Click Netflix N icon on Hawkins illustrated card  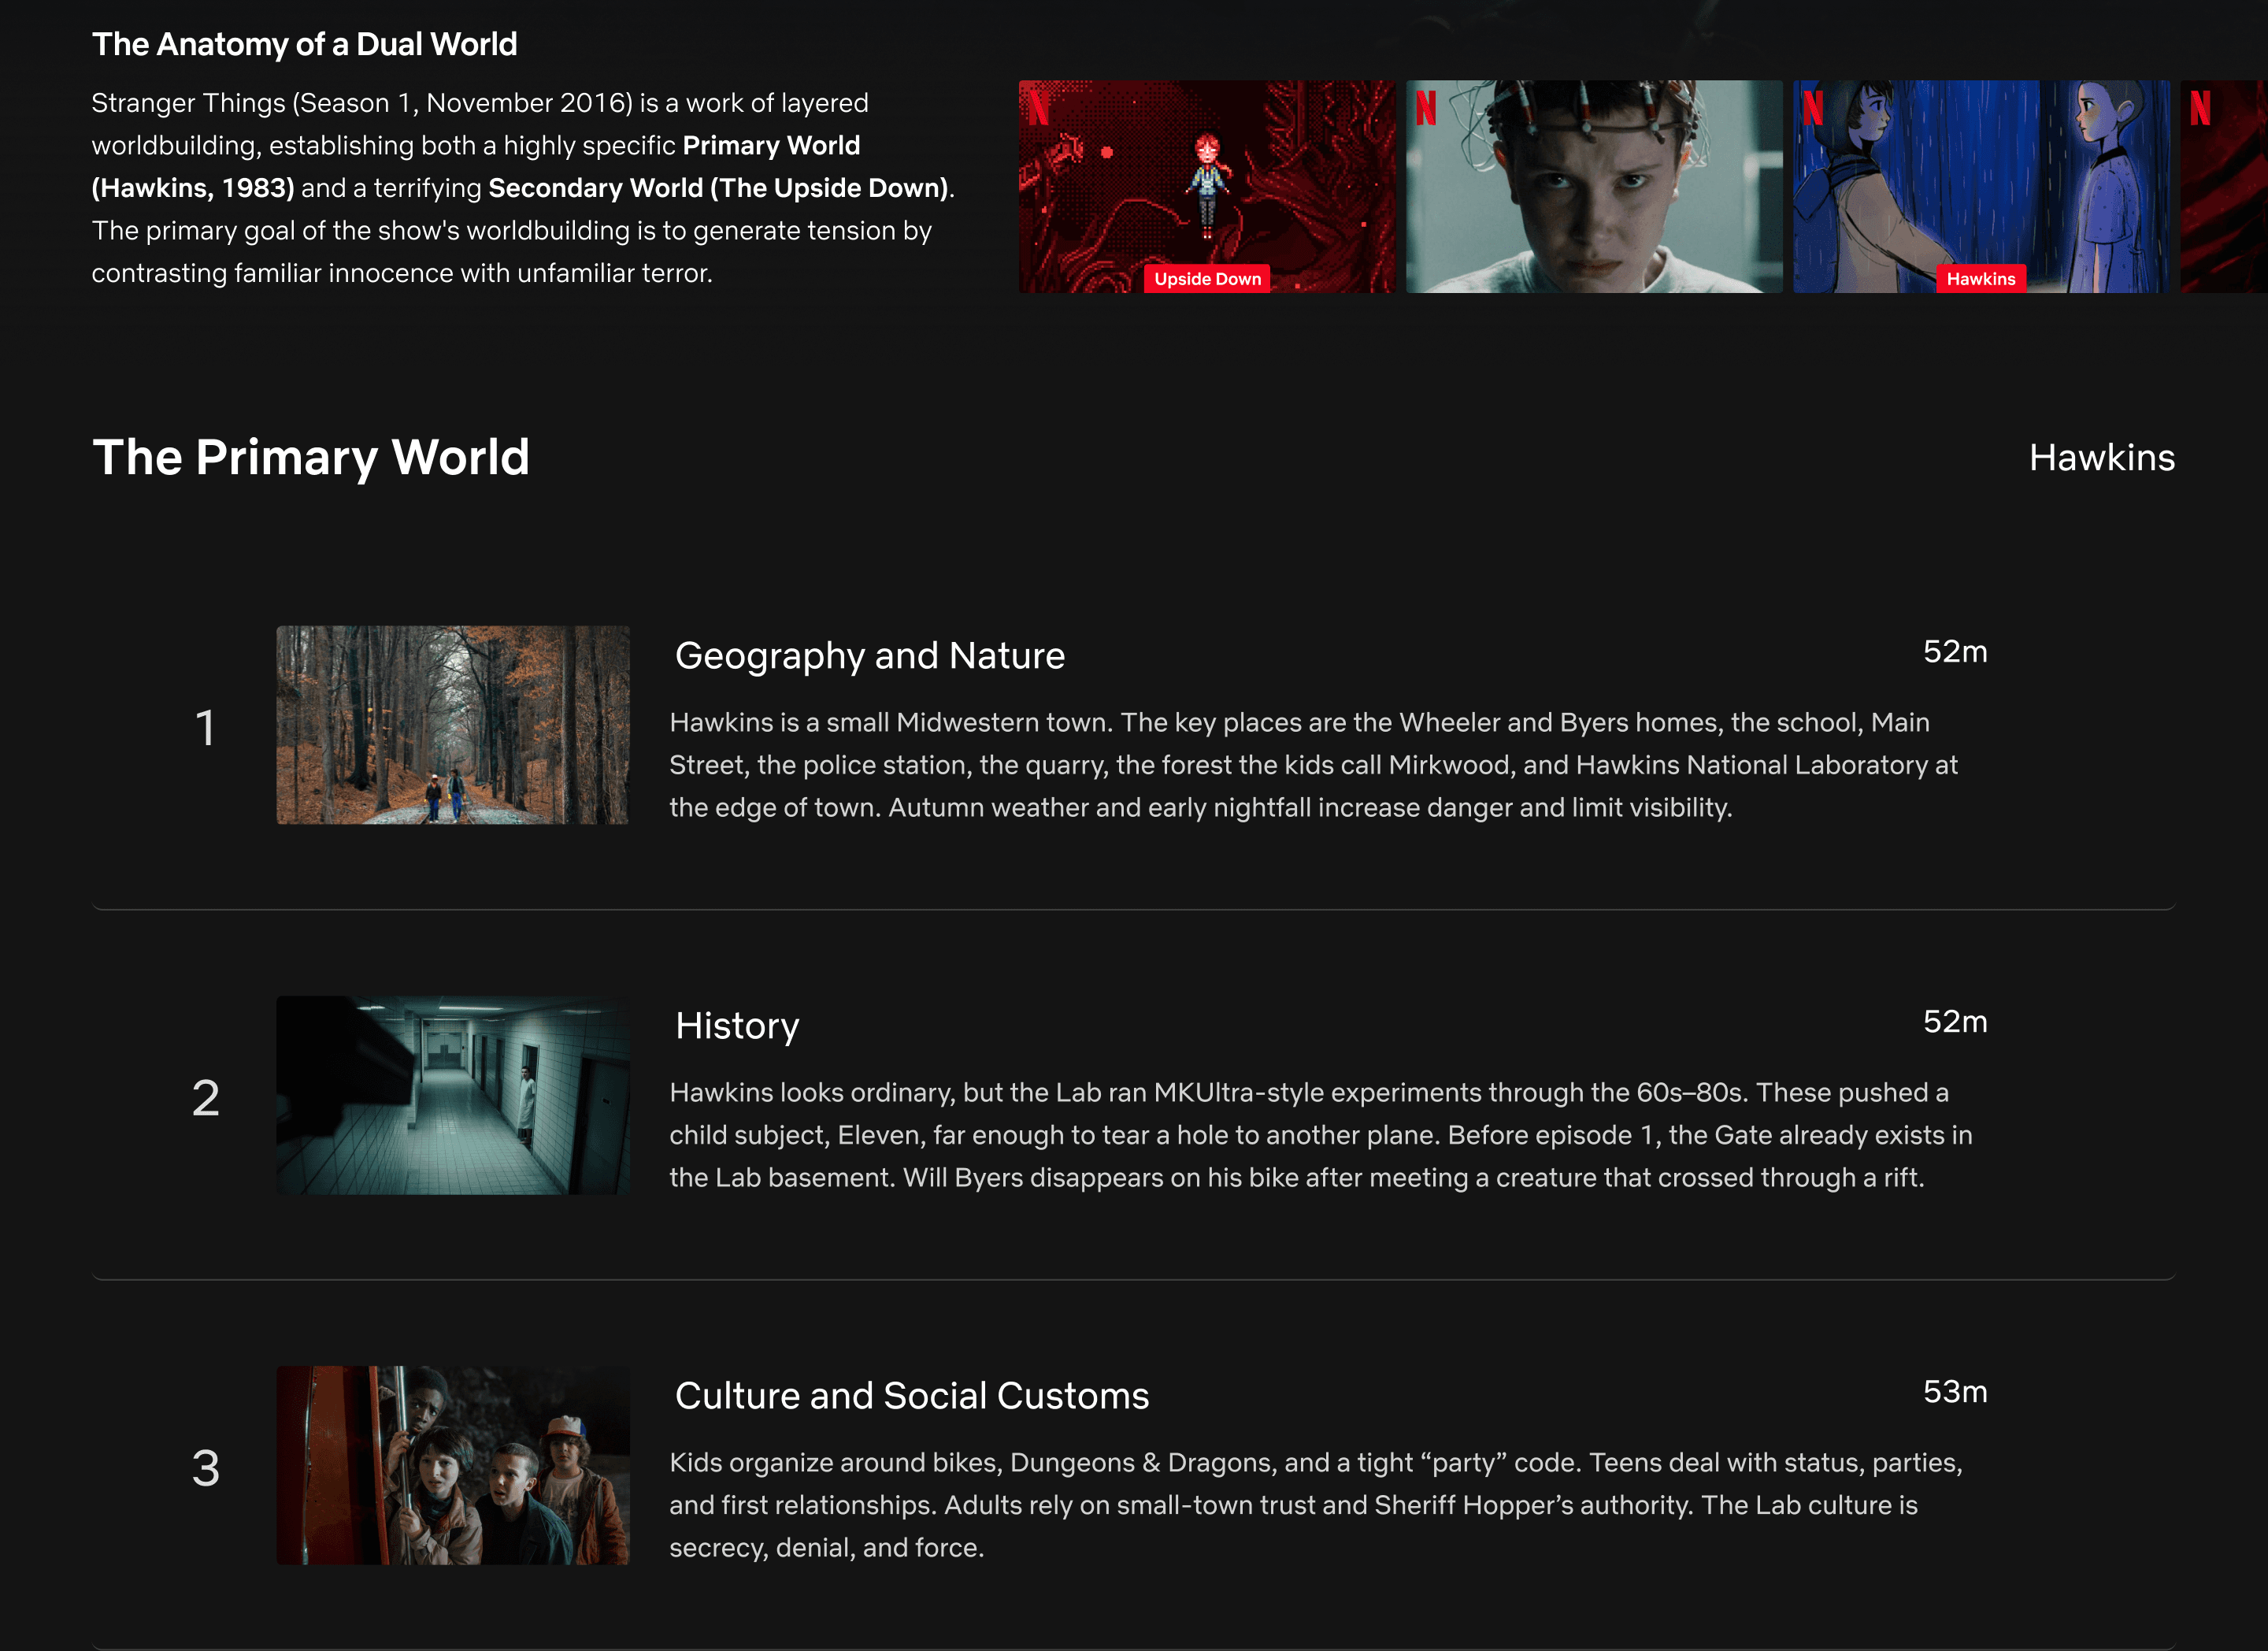click(x=1813, y=107)
